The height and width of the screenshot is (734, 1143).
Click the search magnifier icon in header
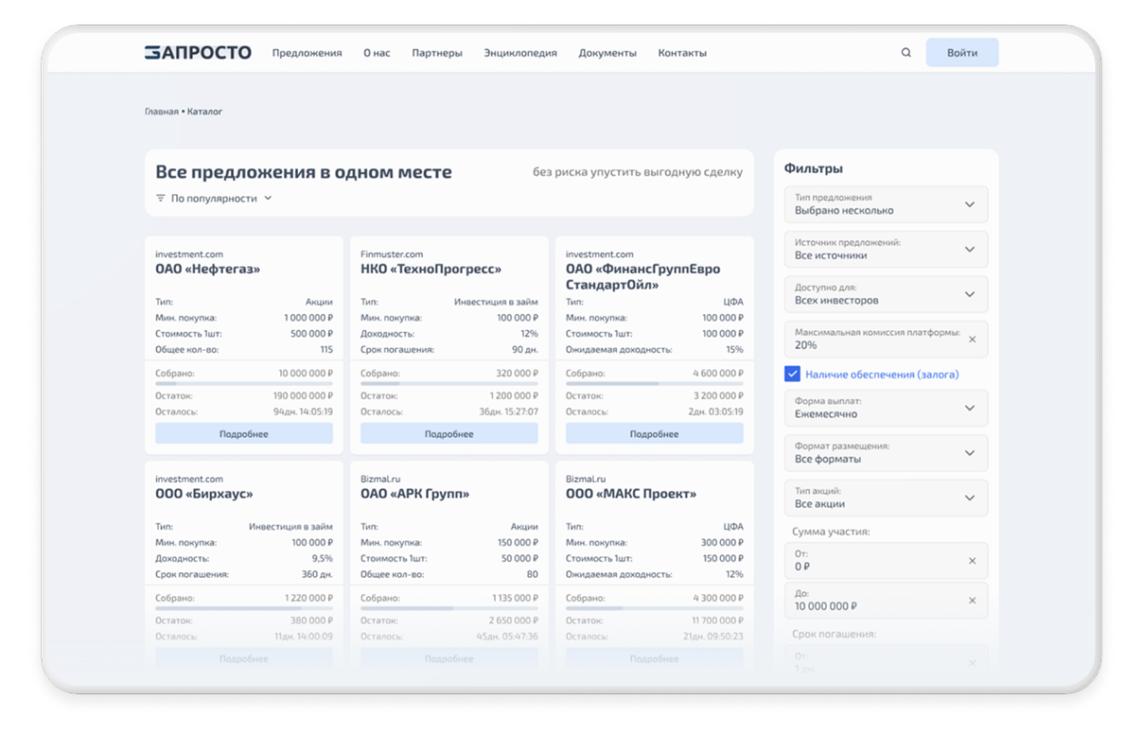(x=906, y=53)
